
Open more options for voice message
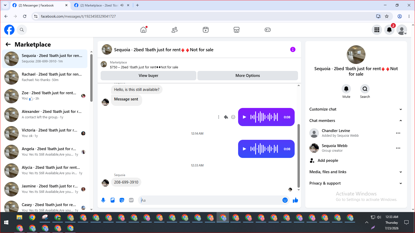pos(219,117)
